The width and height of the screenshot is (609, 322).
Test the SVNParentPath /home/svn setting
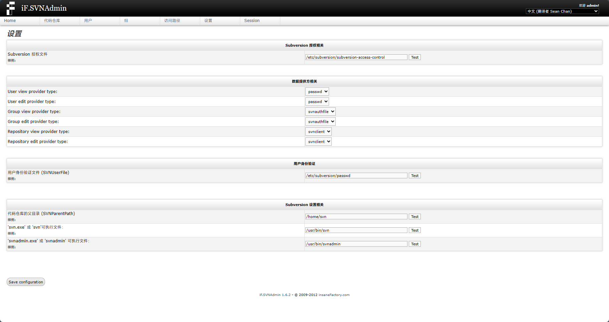(x=415, y=217)
